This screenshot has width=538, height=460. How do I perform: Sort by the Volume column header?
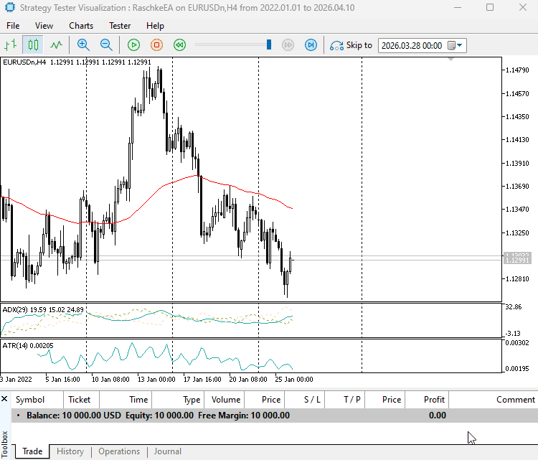point(225,400)
